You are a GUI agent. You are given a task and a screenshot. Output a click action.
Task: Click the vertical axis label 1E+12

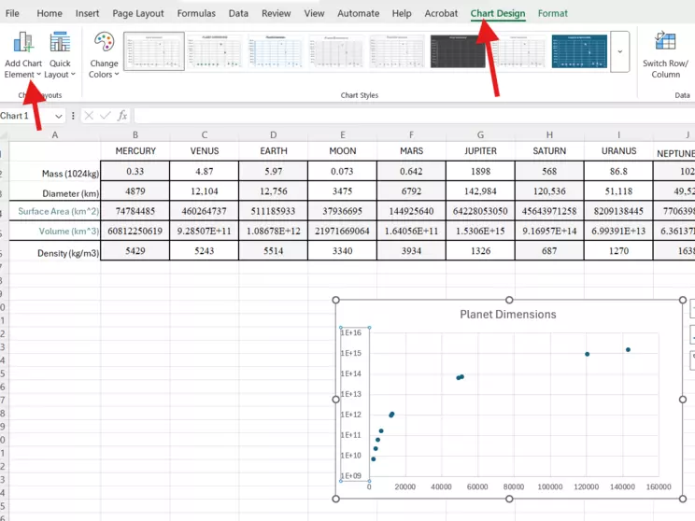click(351, 415)
